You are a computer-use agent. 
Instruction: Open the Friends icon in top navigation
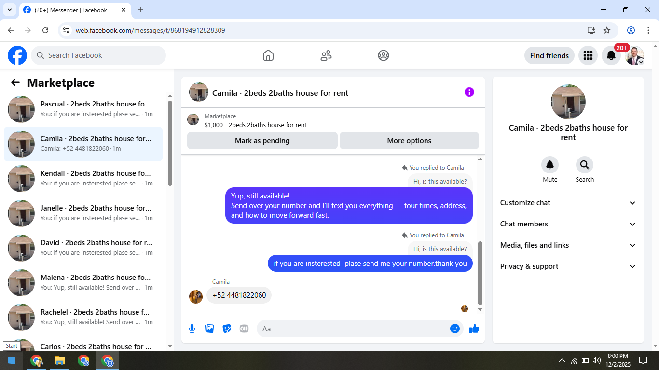pyautogui.click(x=326, y=55)
